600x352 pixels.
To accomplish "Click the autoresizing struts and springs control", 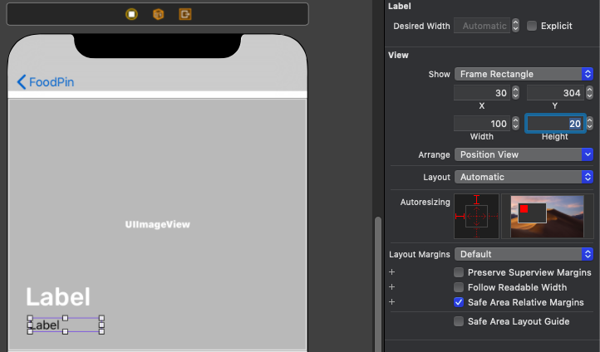I will tap(476, 217).
